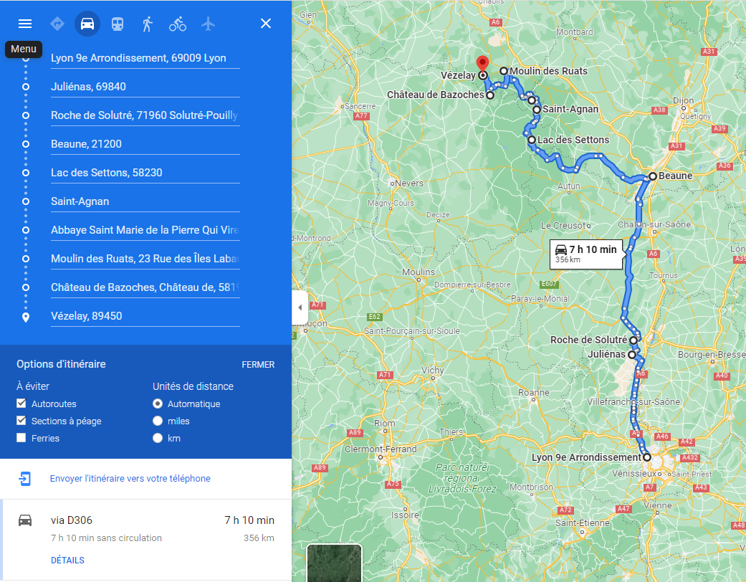The height and width of the screenshot is (582, 746).
Task: Select km distance unit radio
Action: 158,438
